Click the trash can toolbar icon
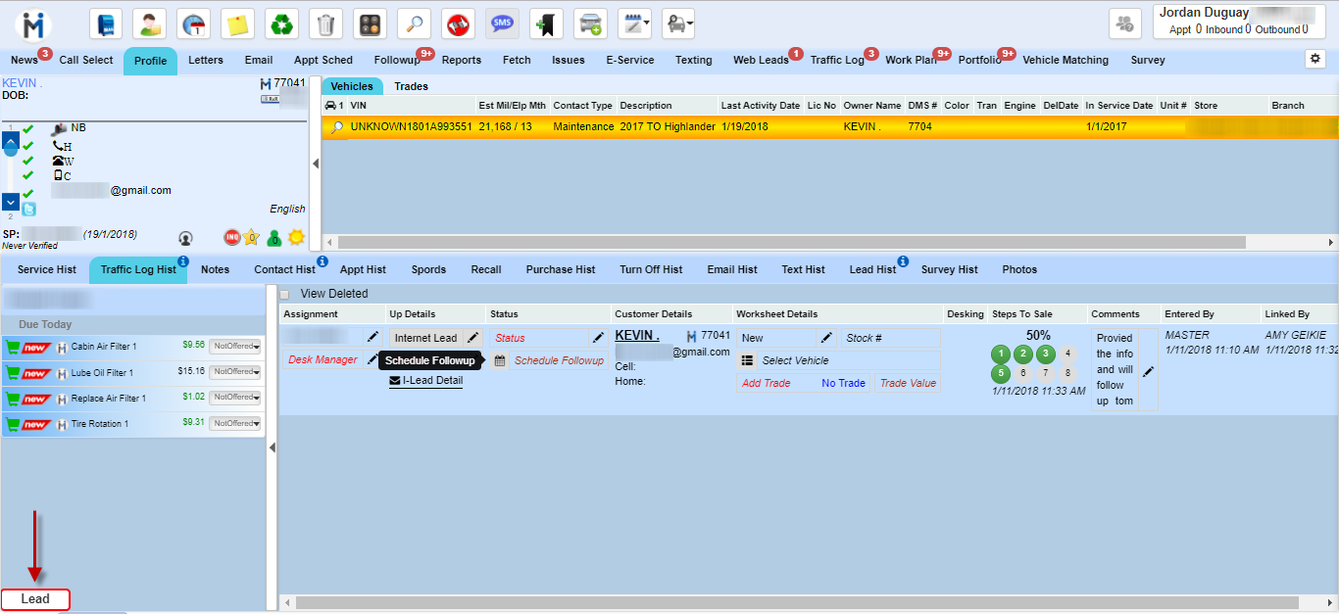Viewport: 1339px width, 614px height. (325, 24)
